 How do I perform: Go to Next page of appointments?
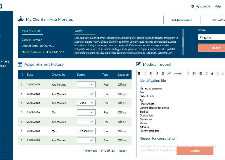(123, 151)
